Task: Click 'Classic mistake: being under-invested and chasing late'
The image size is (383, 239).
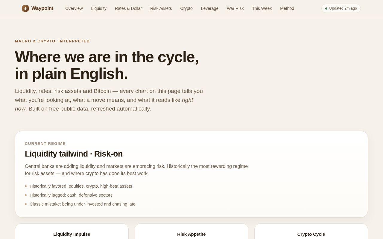Action: point(83,204)
